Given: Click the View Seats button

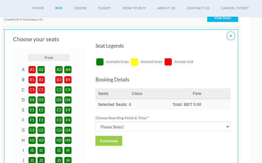Looking at the screenshot, I should [223, 18].
